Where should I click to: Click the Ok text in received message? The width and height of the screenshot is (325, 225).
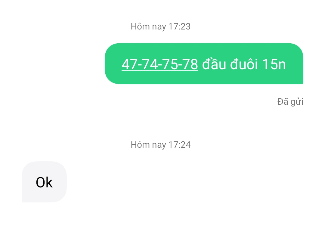point(44,182)
